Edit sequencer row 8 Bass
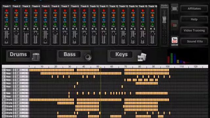Screen dimensions: 210x118 click(x=18, y=93)
